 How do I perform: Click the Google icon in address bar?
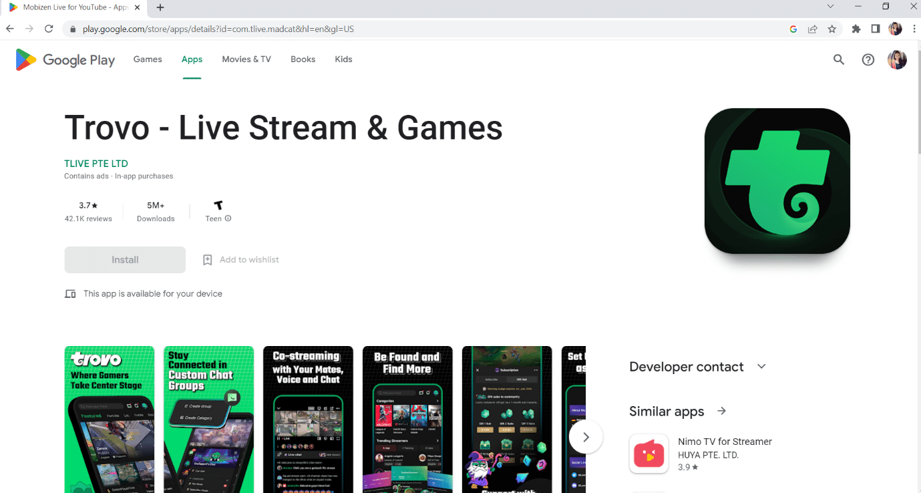(x=793, y=29)
